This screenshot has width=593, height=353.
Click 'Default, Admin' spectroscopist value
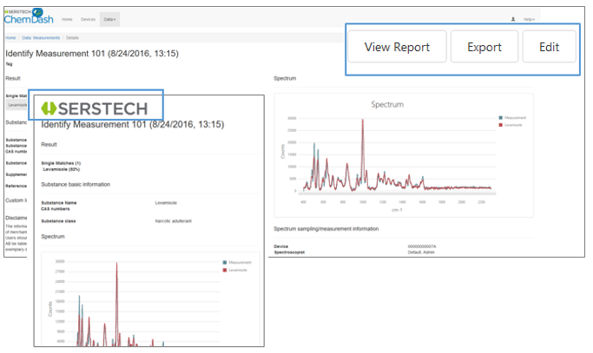(x=421, y=252)
